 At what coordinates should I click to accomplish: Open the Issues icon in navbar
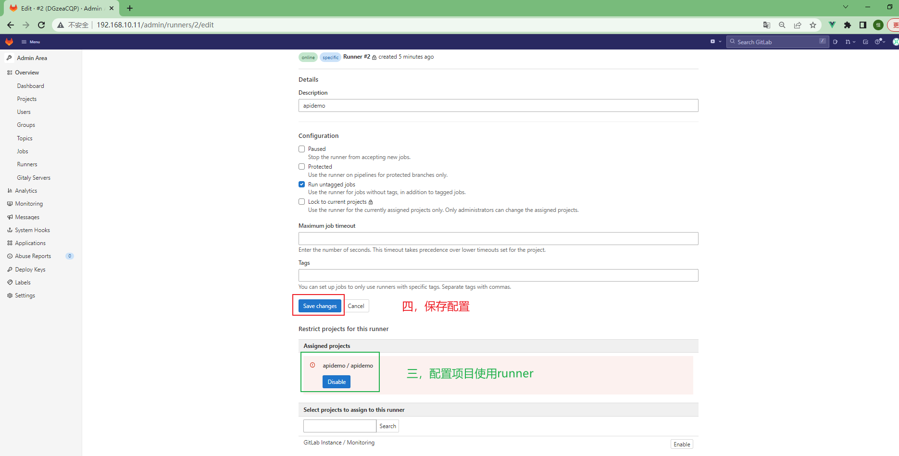click(836, 42)
